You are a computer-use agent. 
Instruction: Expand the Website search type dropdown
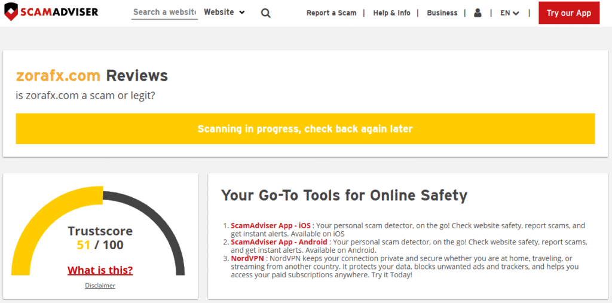tap(225, 12)
